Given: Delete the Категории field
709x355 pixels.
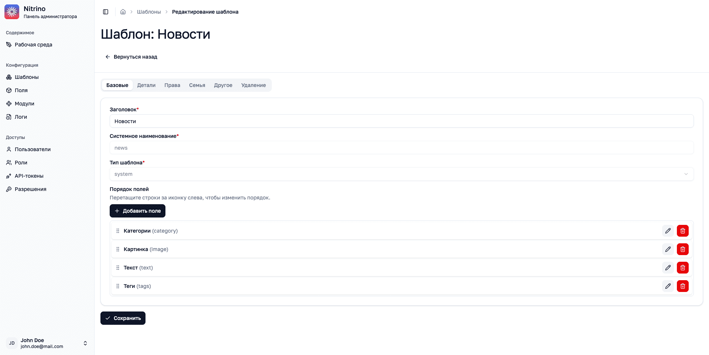Looking at the screenshot, I should point(683,231).
